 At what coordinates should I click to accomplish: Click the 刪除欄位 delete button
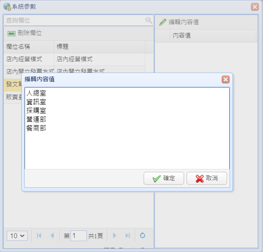coord(25,33)
